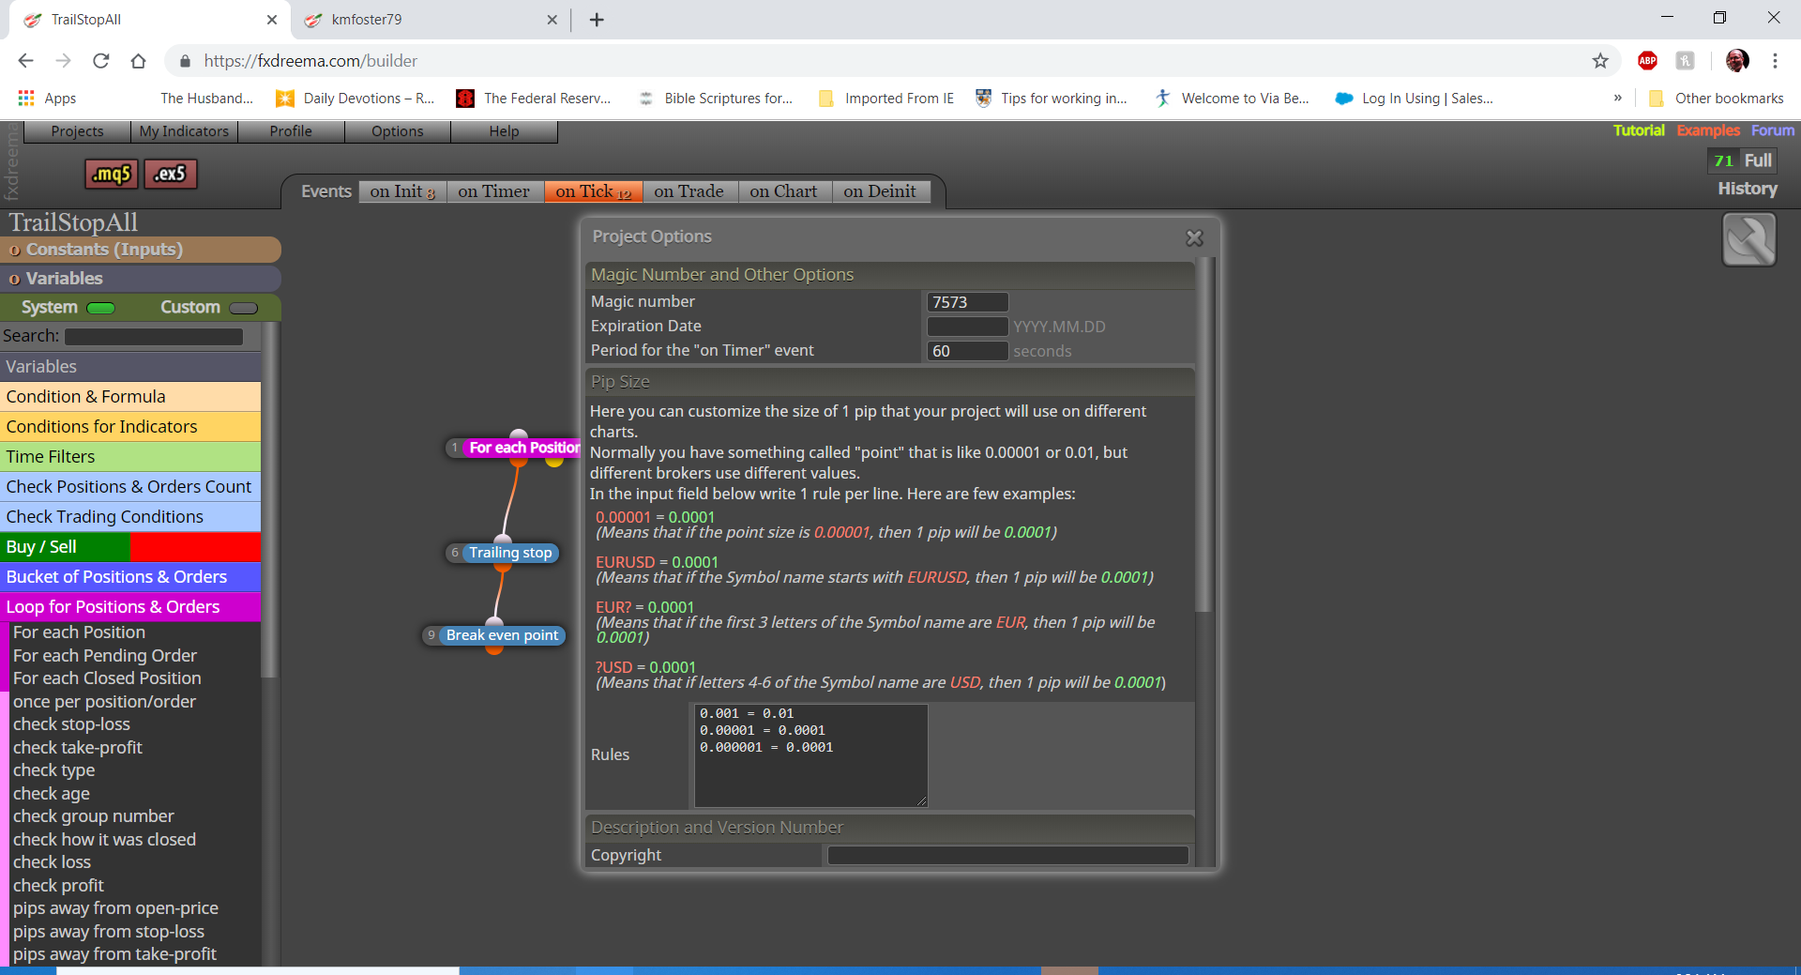Click the Expiration Date input field
The width and height of the screenshot is (1801, 975).
968,327
